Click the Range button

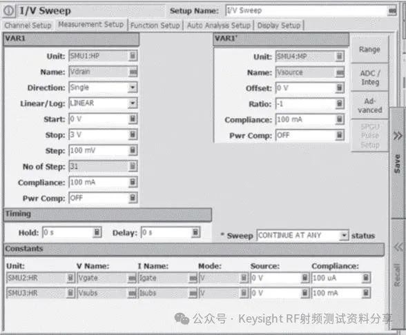coord(369,50)
